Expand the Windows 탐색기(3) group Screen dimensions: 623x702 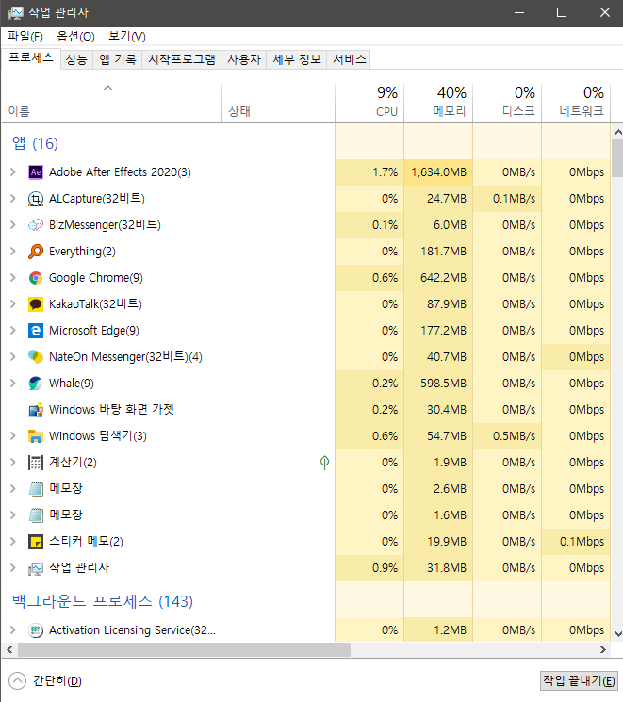[x=13, y=435]
